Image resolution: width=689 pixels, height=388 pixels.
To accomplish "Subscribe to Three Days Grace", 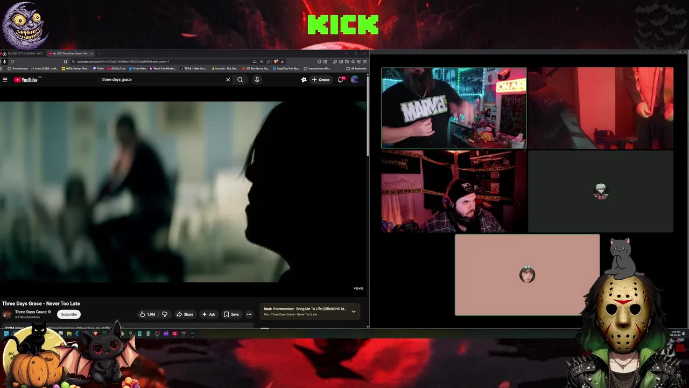I will 69,314.
